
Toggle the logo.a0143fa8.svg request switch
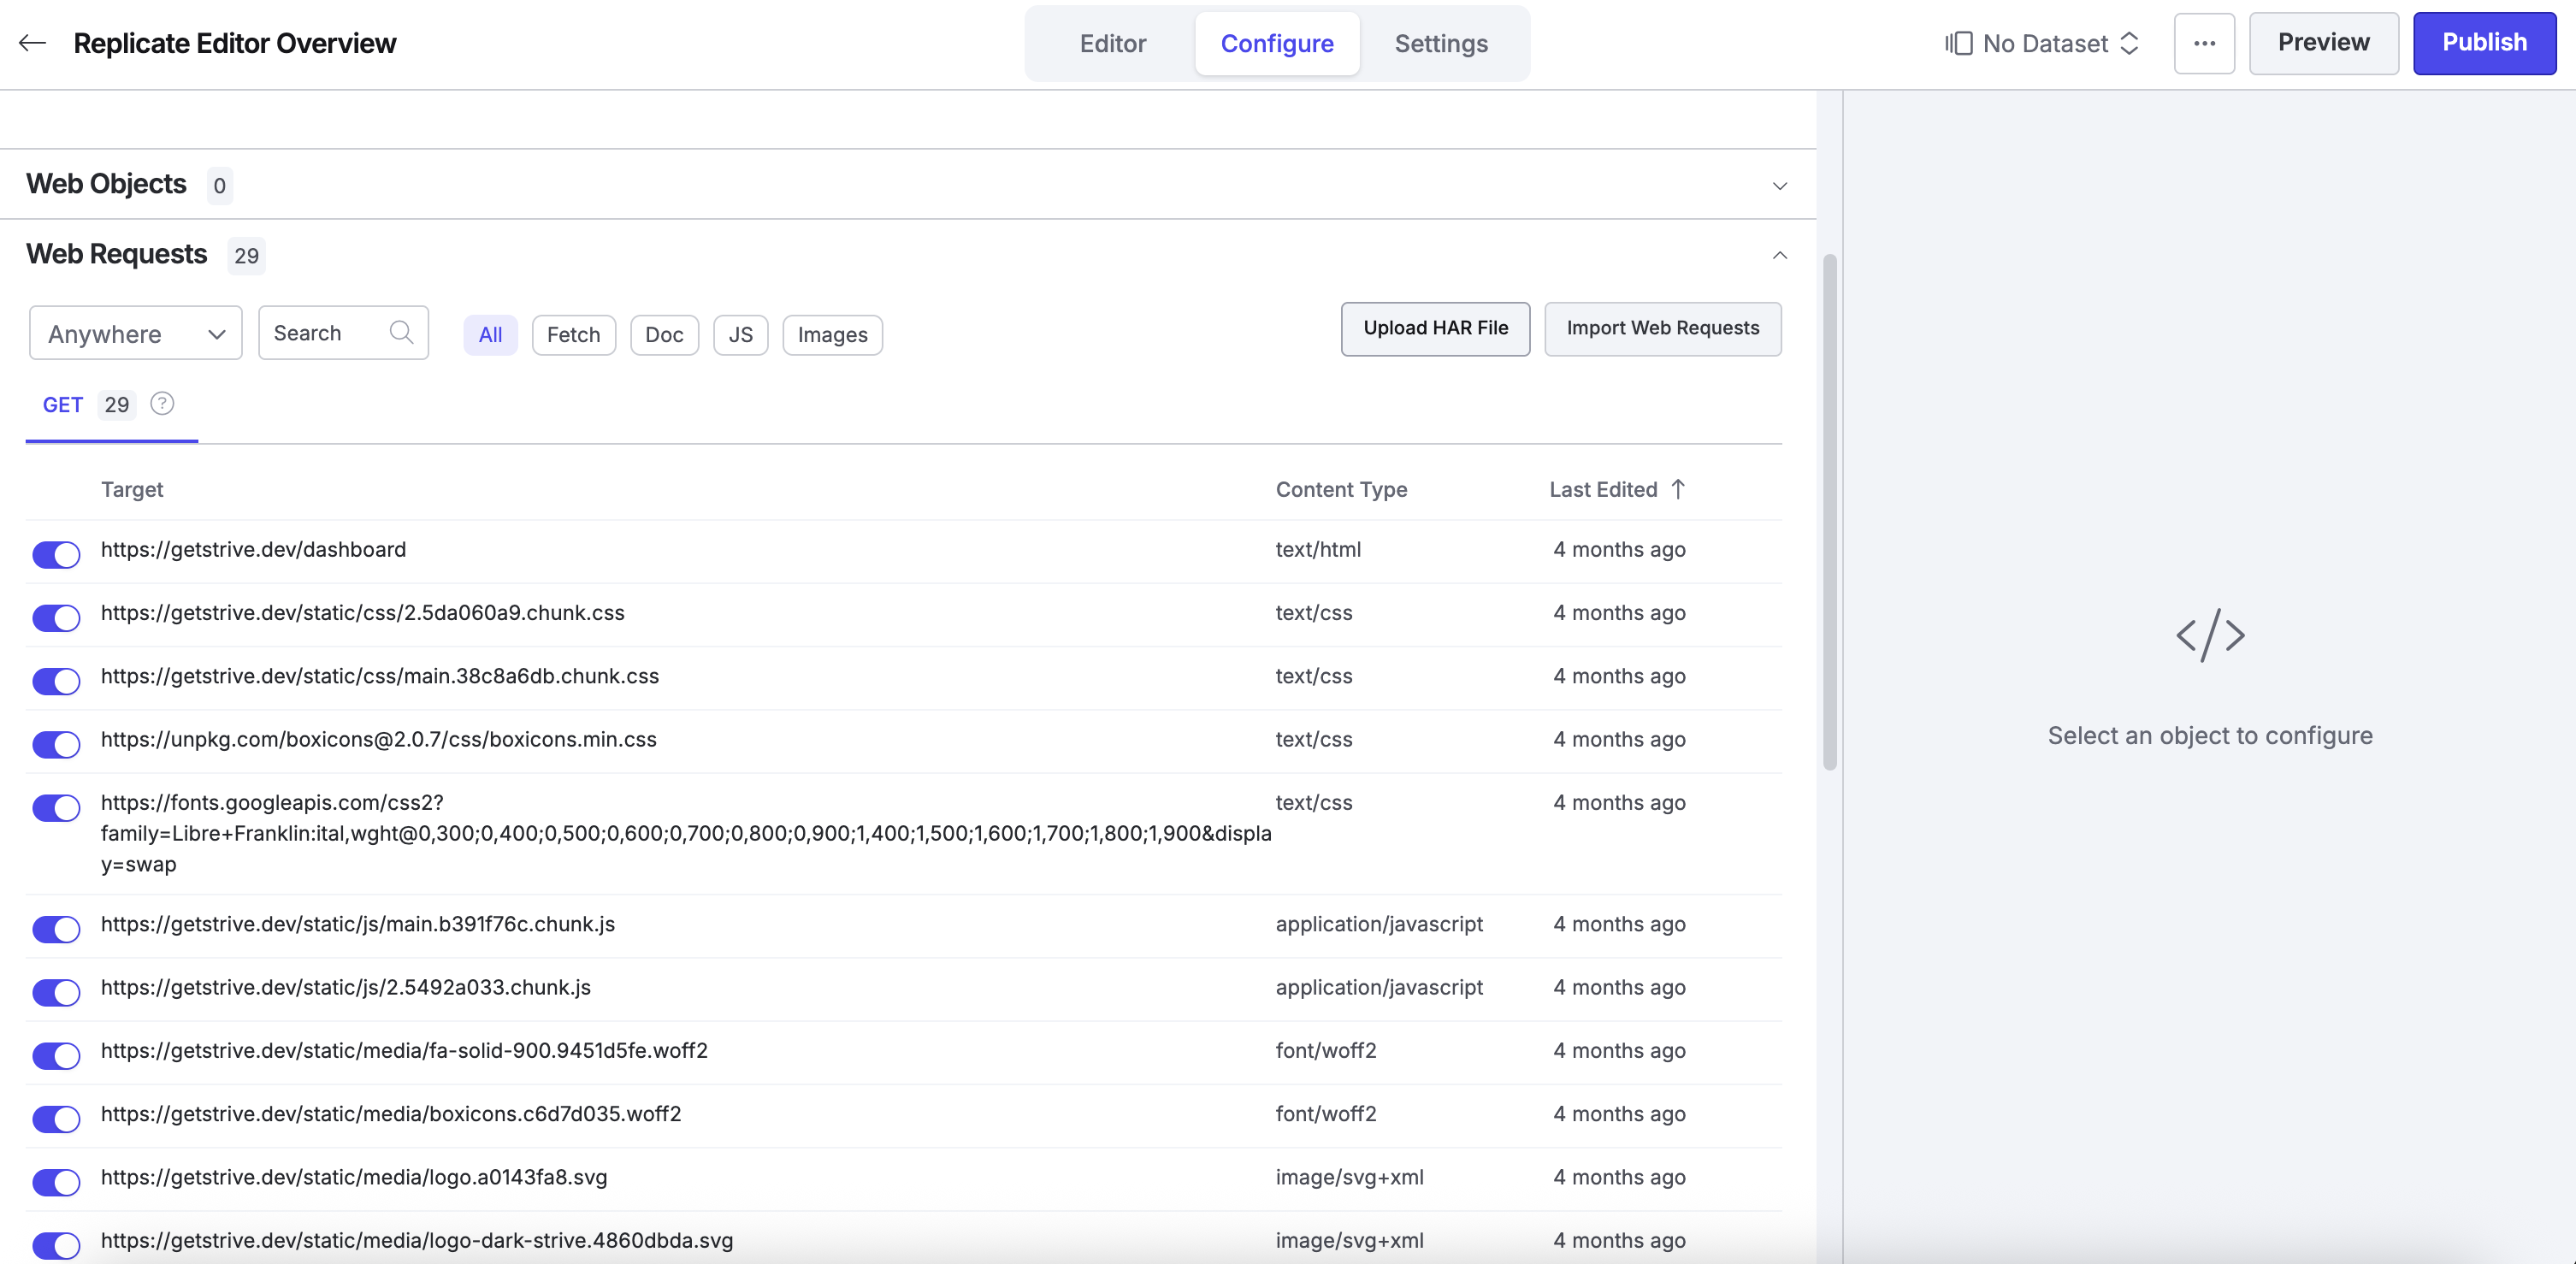(x=56, y=1182)
